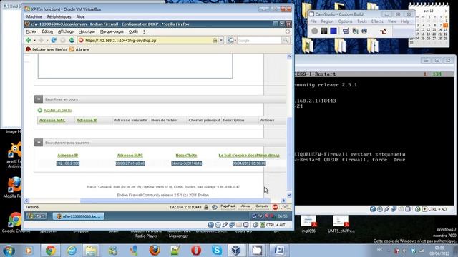Click CamStudio Pause button

tap(324, 31)
